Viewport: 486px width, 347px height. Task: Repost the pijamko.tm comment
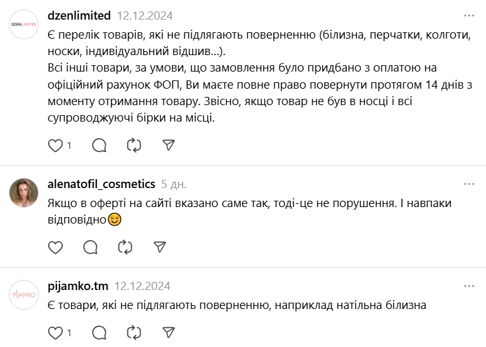click(x=134, y=332)
